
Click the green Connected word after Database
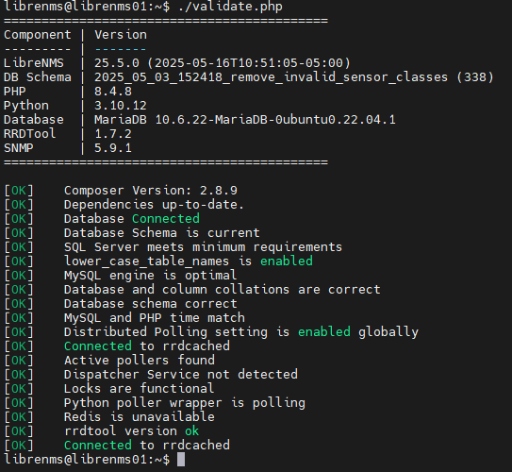166,218
